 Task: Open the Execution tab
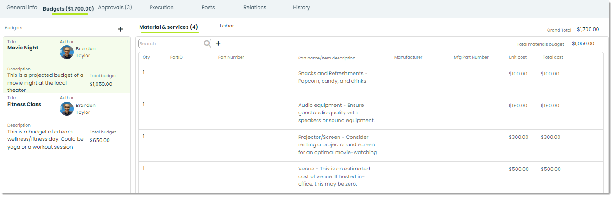coord(161,7)
